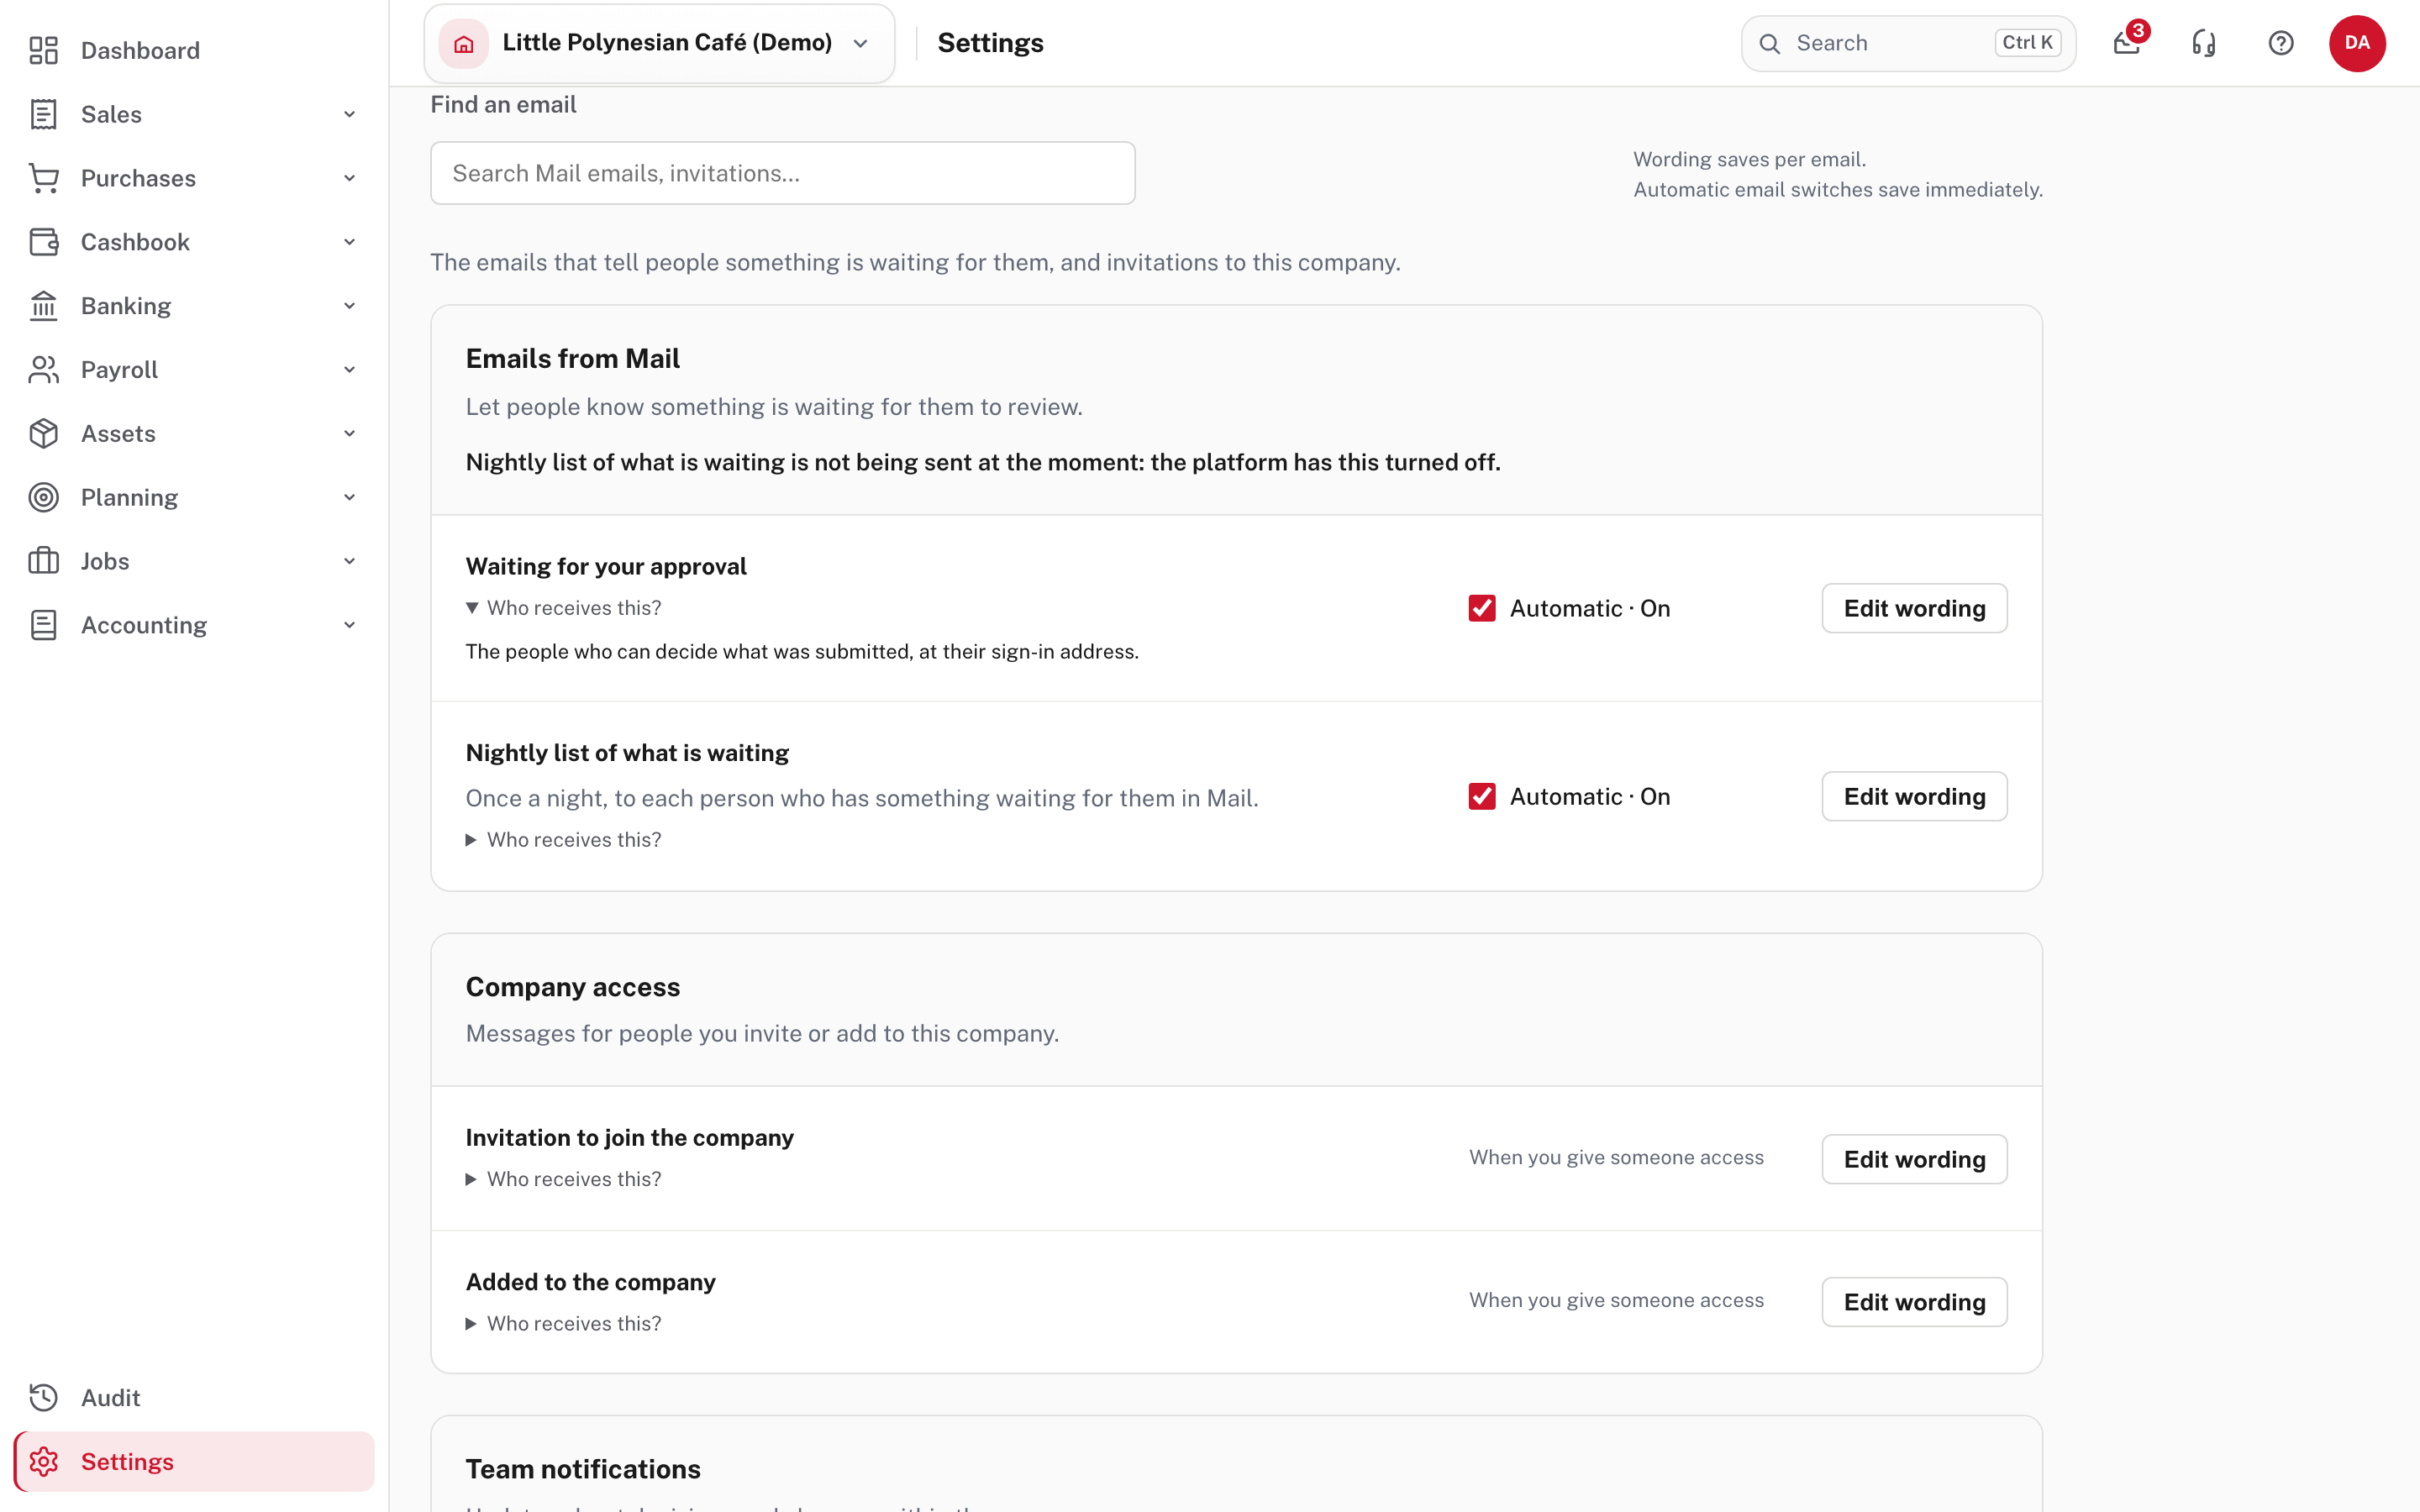Click the Audit history icon
Image resolution: width=2420 pixels, height=1512 pixels.
pyautogui.click(x=43, y=1397)
